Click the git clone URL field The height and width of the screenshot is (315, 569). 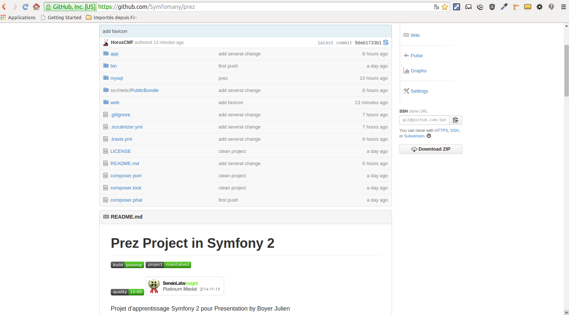(x=424, y=120)
